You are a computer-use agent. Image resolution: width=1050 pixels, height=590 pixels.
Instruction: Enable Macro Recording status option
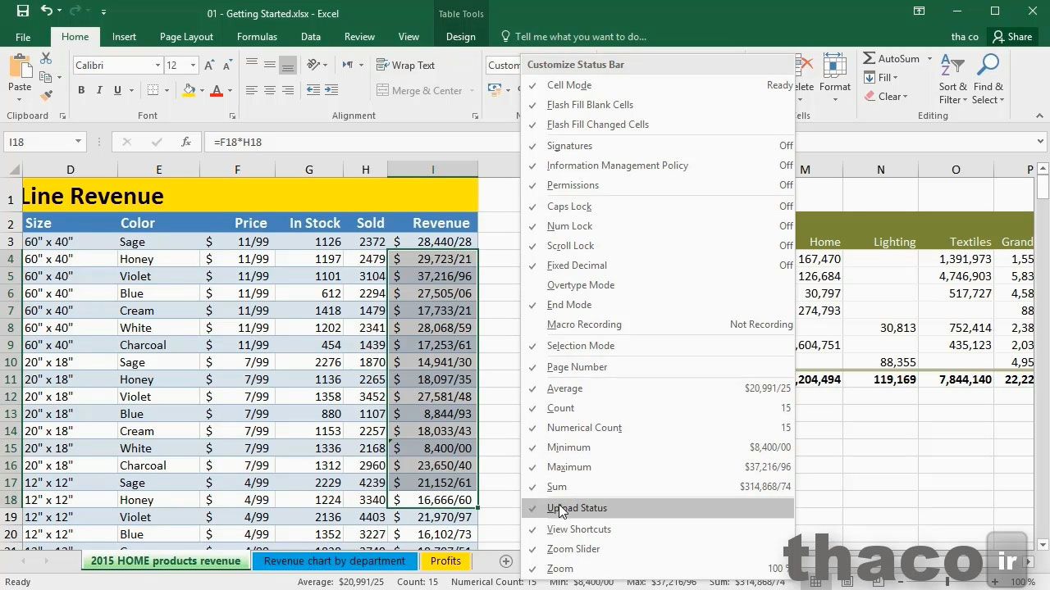658,324
